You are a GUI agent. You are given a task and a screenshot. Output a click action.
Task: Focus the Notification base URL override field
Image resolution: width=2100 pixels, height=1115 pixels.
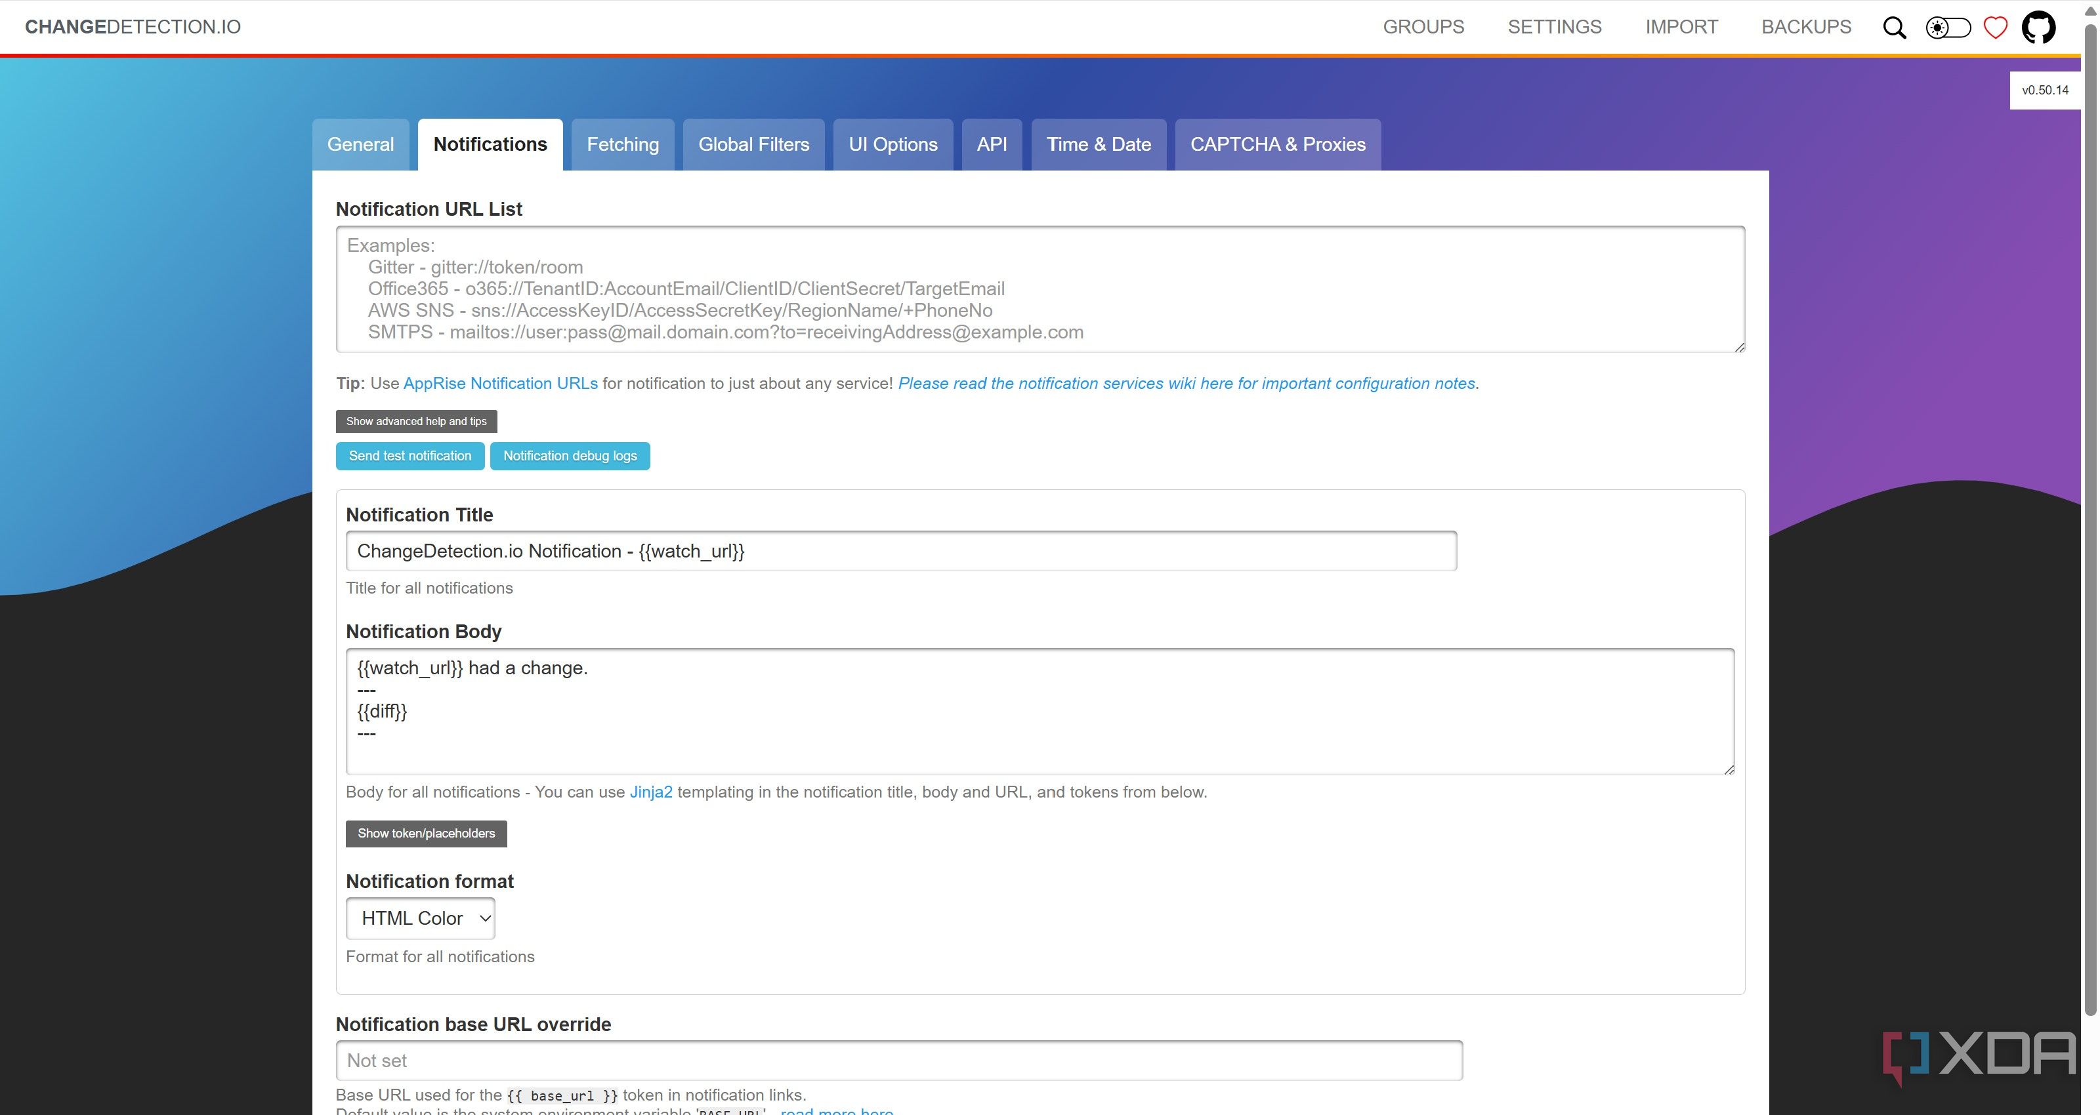tap(899, 1061)
